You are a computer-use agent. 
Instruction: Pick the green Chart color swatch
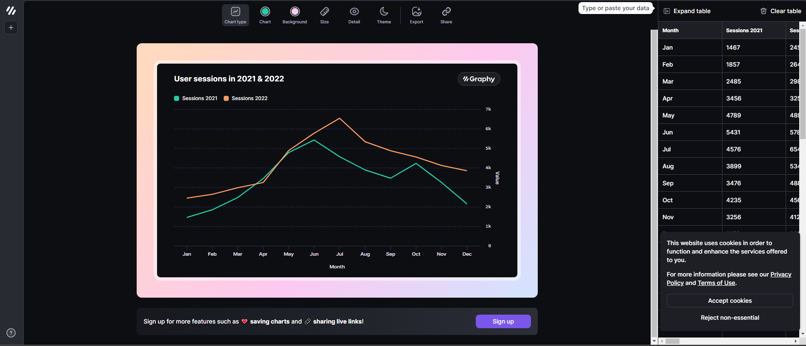pyautogui.click(x=265, y=12)
